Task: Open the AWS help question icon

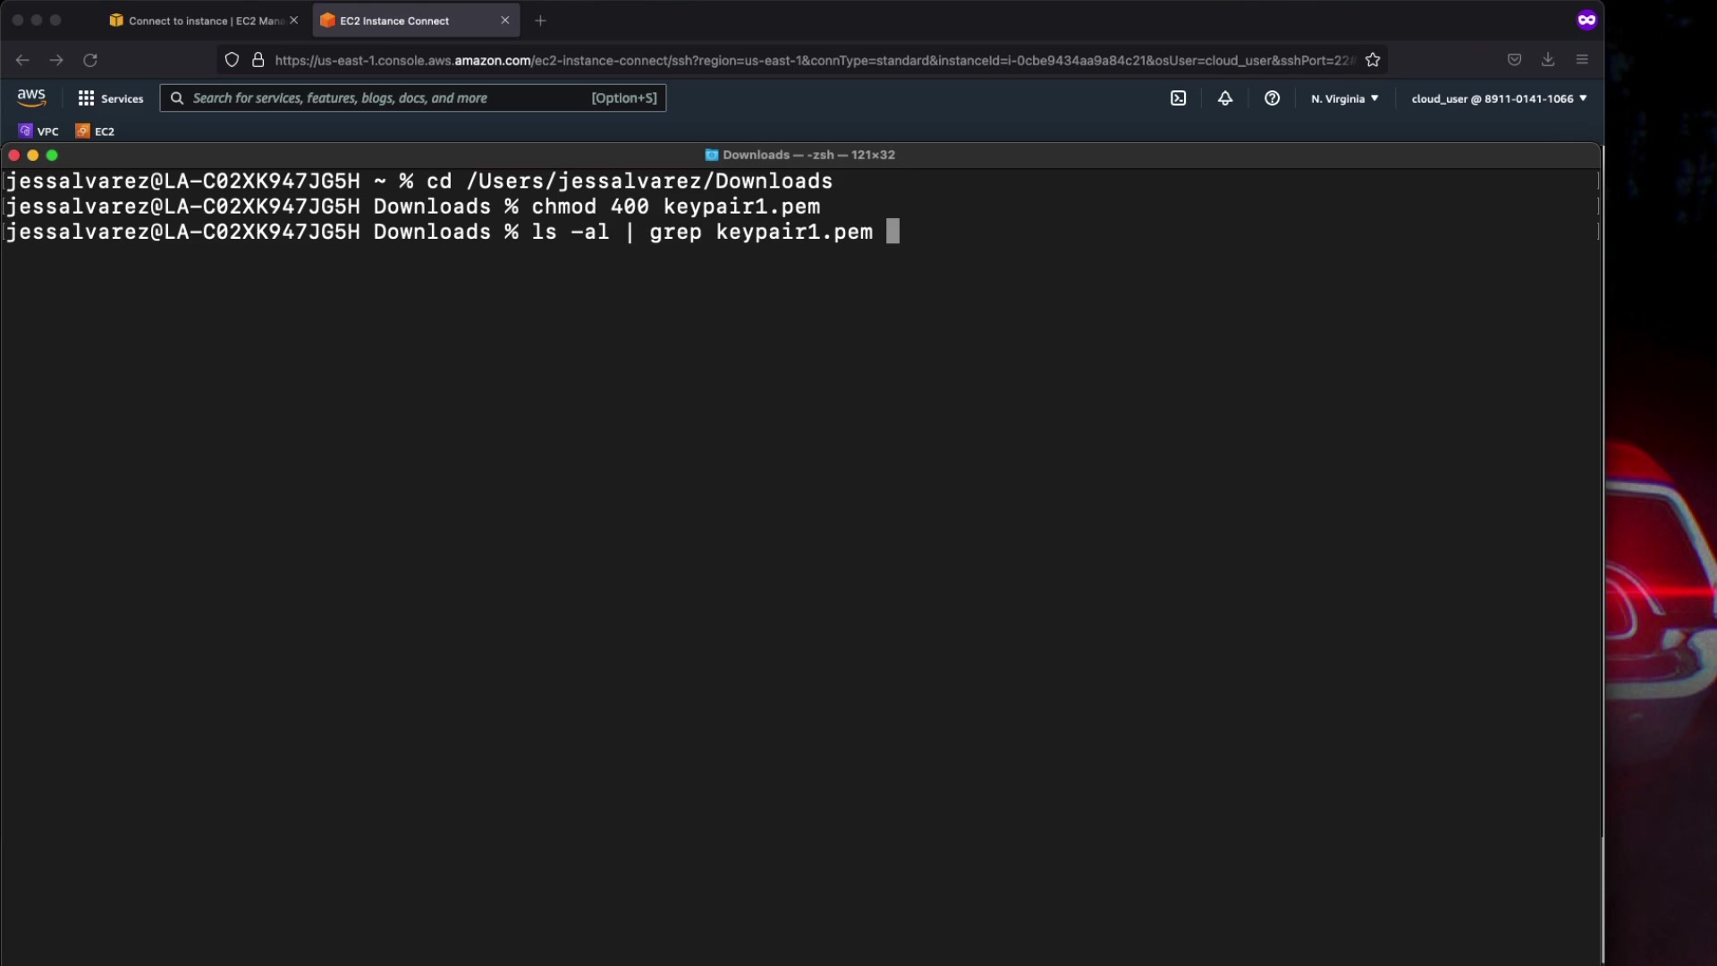Action: 1272,98
